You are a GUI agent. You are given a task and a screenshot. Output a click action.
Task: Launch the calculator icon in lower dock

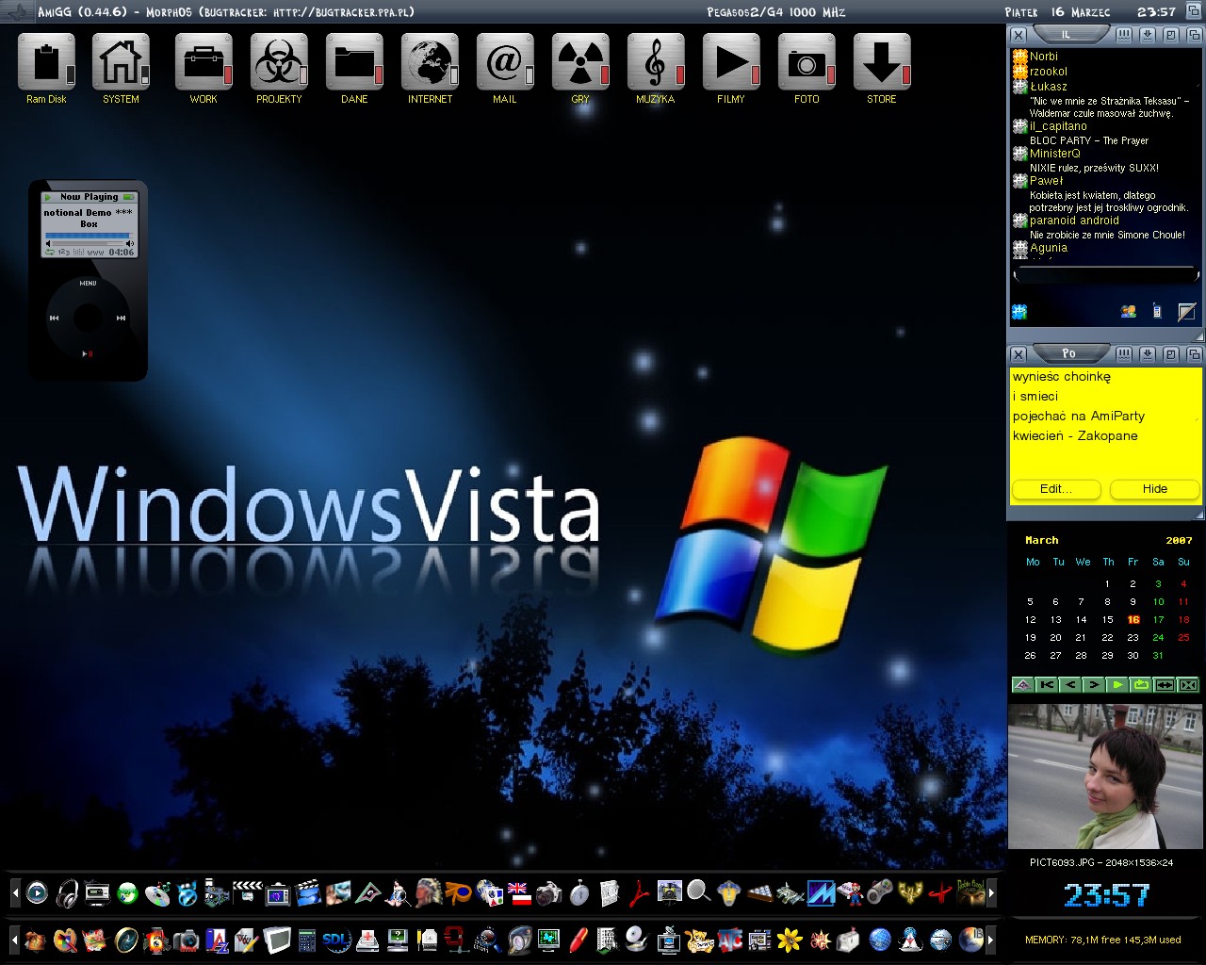coord(306,940)
